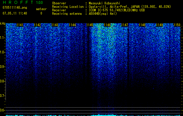Click time marker 1147
This screenshot has width=183, height=116.
coord(125,25)
